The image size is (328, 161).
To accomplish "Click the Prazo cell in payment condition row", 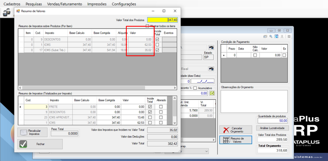I will 232,55.
